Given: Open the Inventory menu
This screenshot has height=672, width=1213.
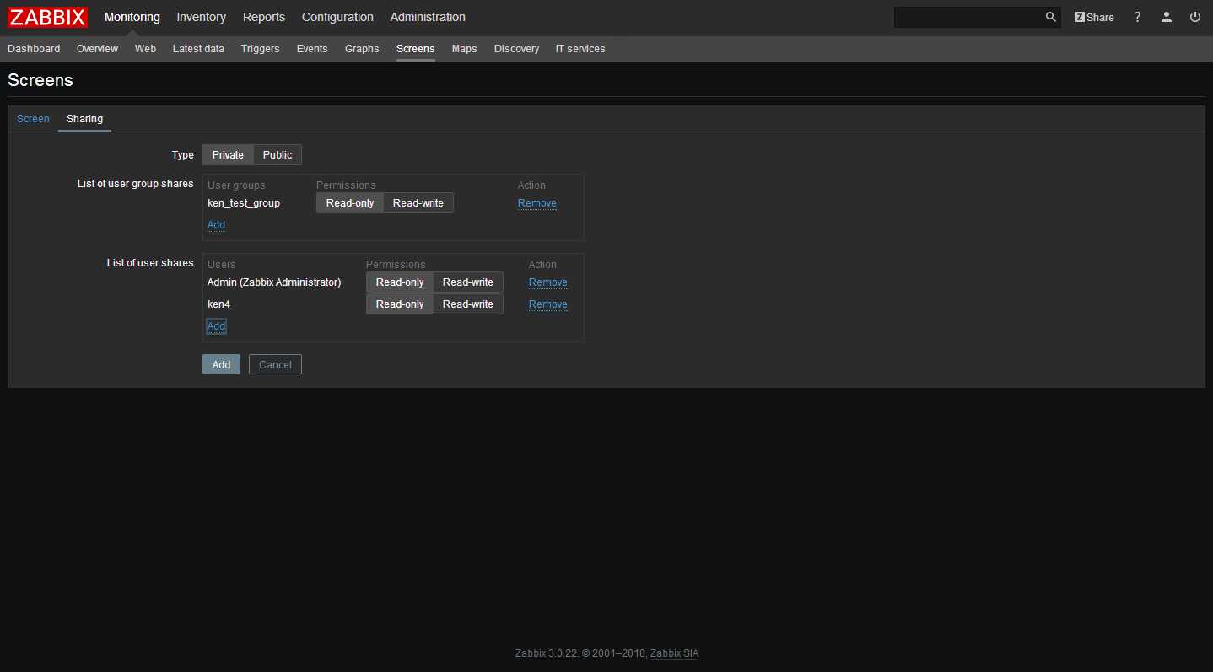Looking at the screenshot, I should [202, 17].
